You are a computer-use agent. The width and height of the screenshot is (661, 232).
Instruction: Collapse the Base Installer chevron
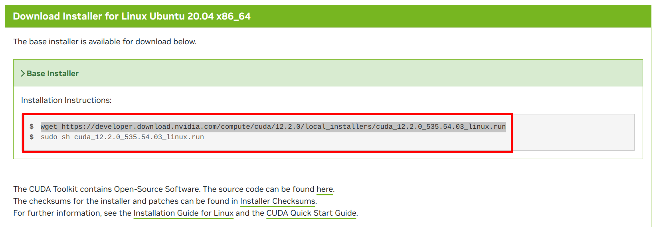coord(23,73)
